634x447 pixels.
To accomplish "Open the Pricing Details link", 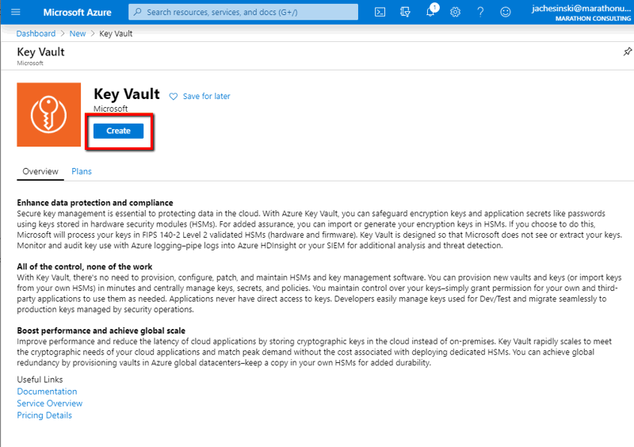I will point(44,415).
